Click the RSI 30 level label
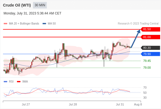Viewport: 161px width, 109px height. 145,98
